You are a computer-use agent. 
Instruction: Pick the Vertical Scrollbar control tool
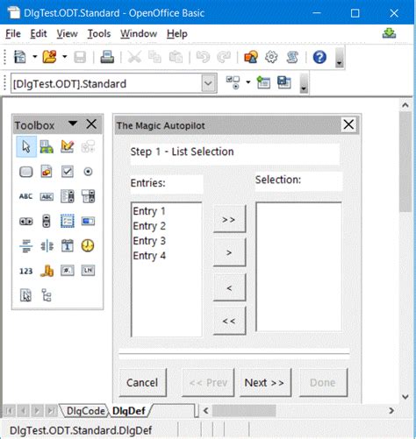[47, 221]
